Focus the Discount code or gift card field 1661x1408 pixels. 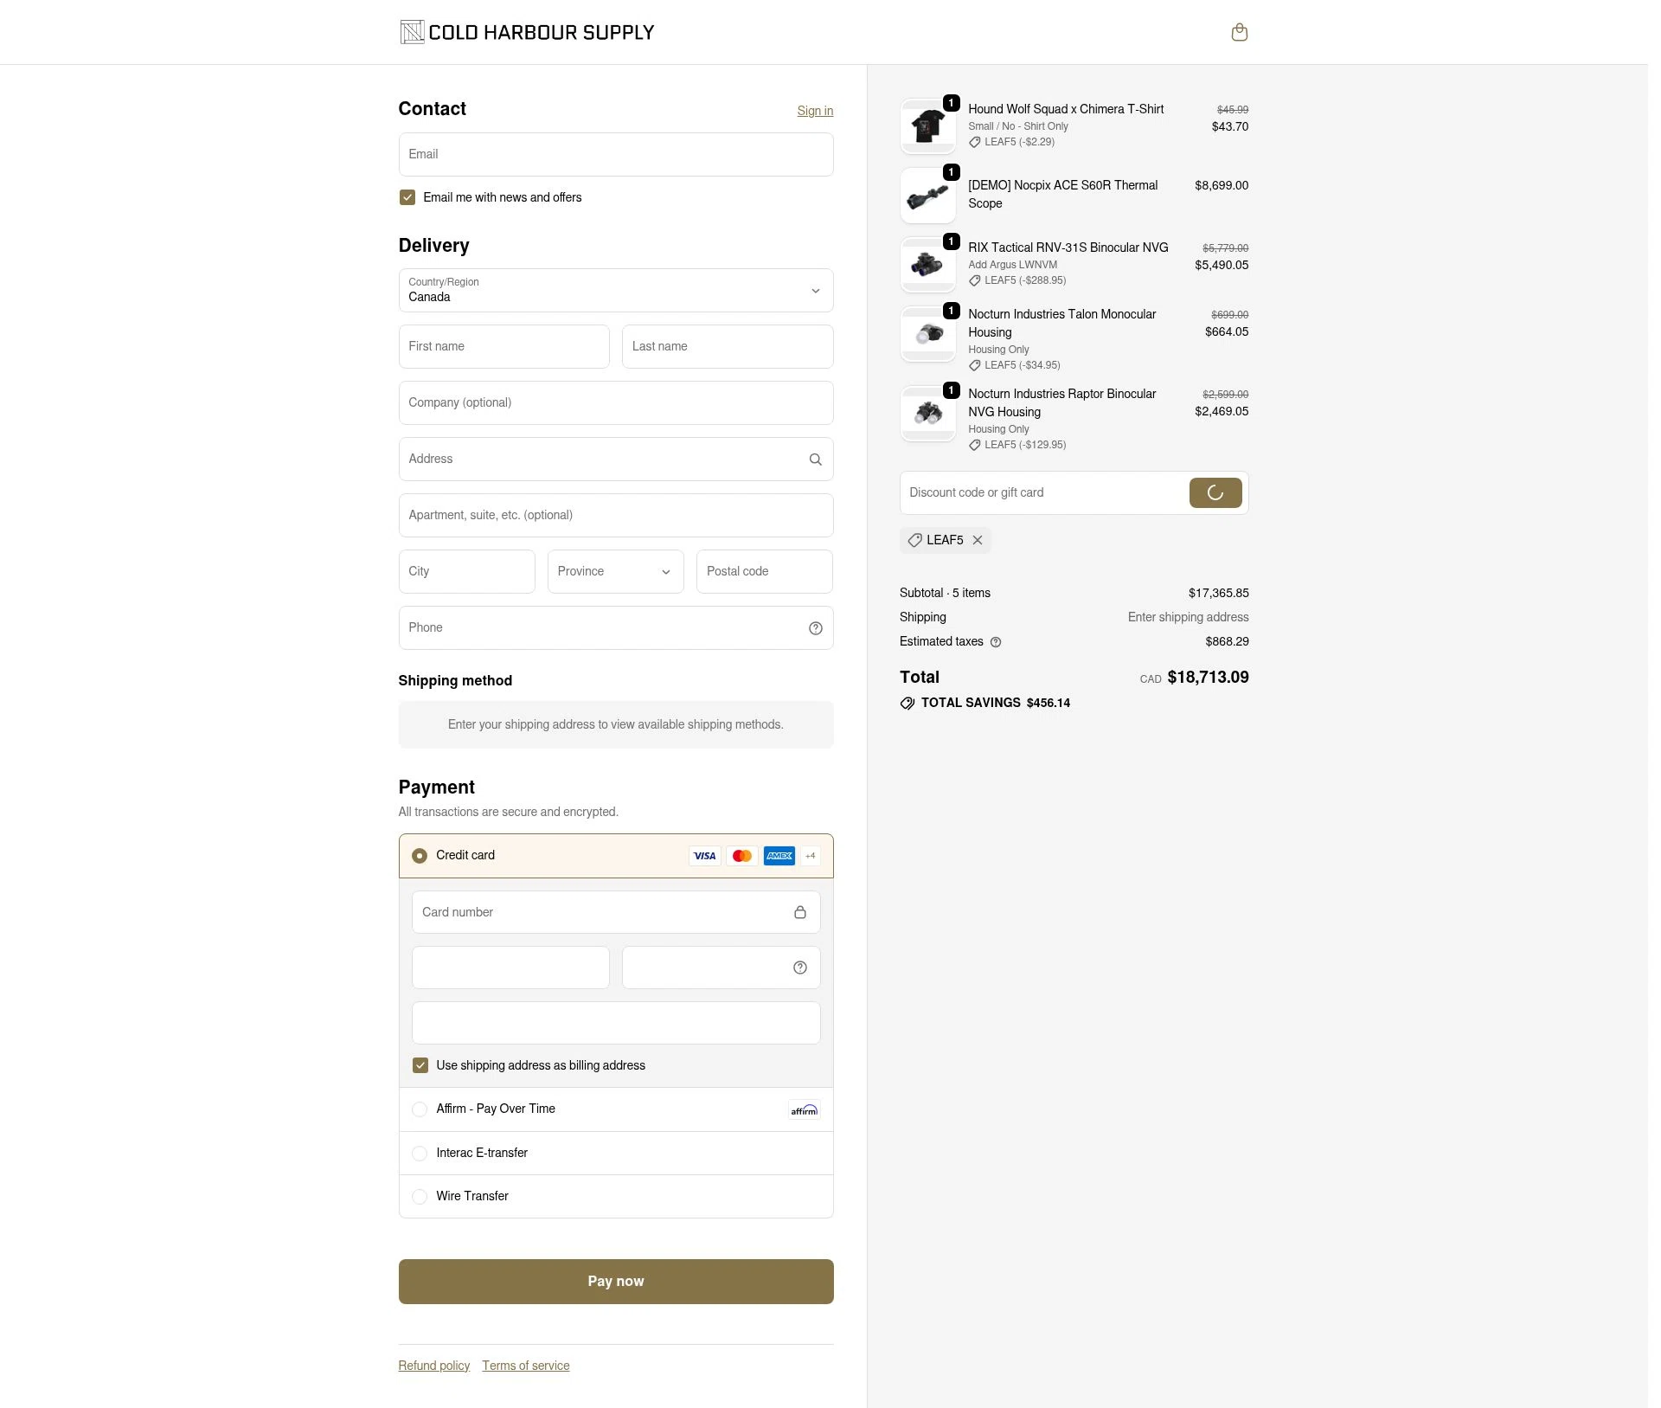1044,493
